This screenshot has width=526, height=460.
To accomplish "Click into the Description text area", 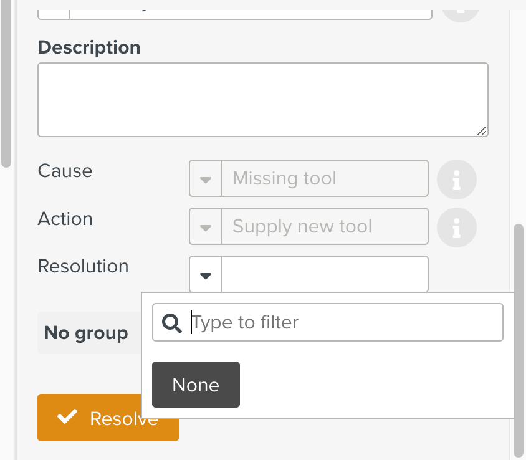I will coord(262,99).
